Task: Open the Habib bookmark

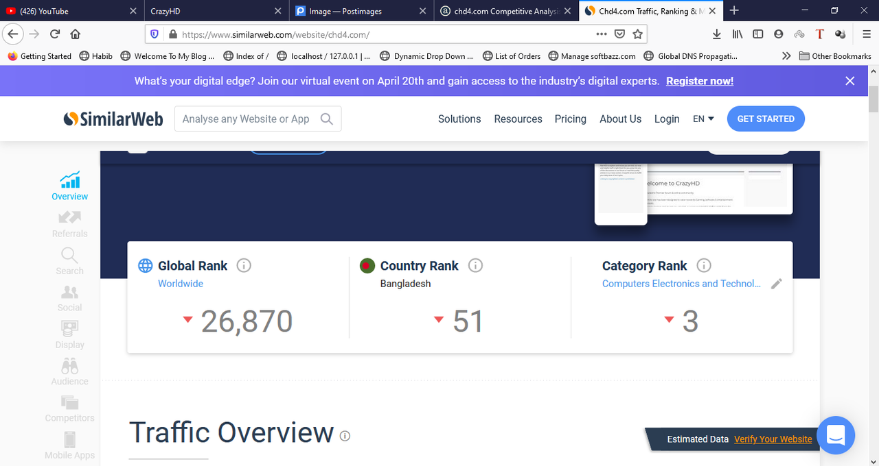Action: (x=96, y=56)
